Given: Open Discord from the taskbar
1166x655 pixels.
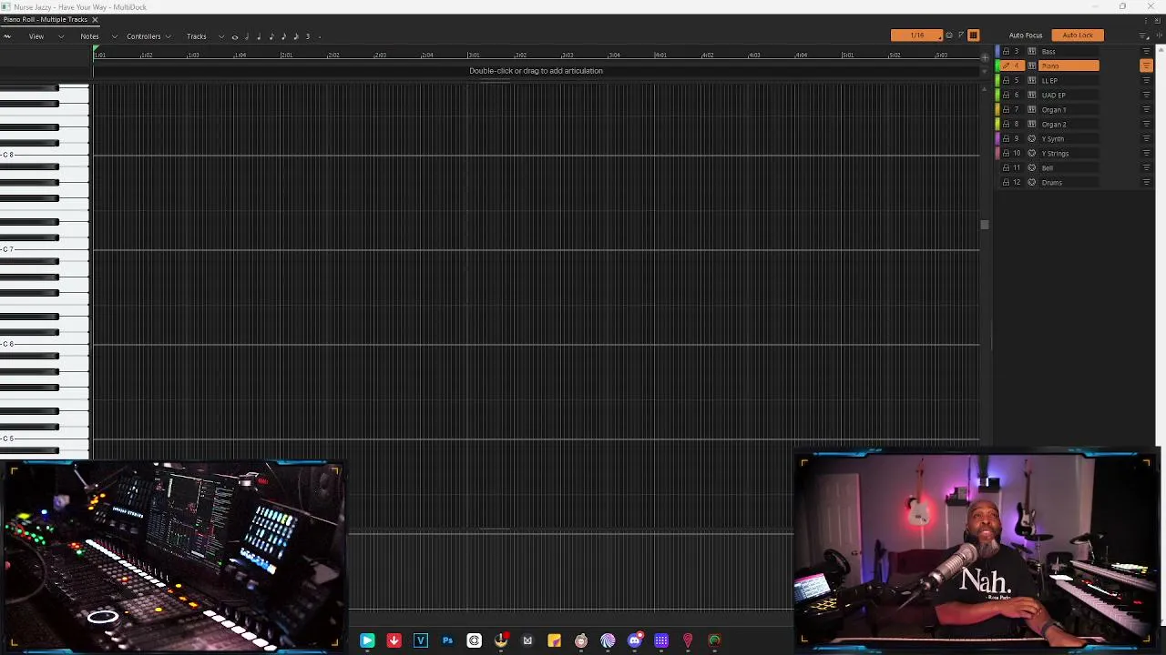Looking at the screenshot, I should tap(635, 640).
